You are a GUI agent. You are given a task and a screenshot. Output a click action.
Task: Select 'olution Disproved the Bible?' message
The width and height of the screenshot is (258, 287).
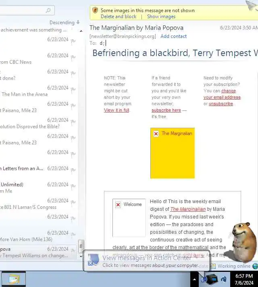[38, 123]
